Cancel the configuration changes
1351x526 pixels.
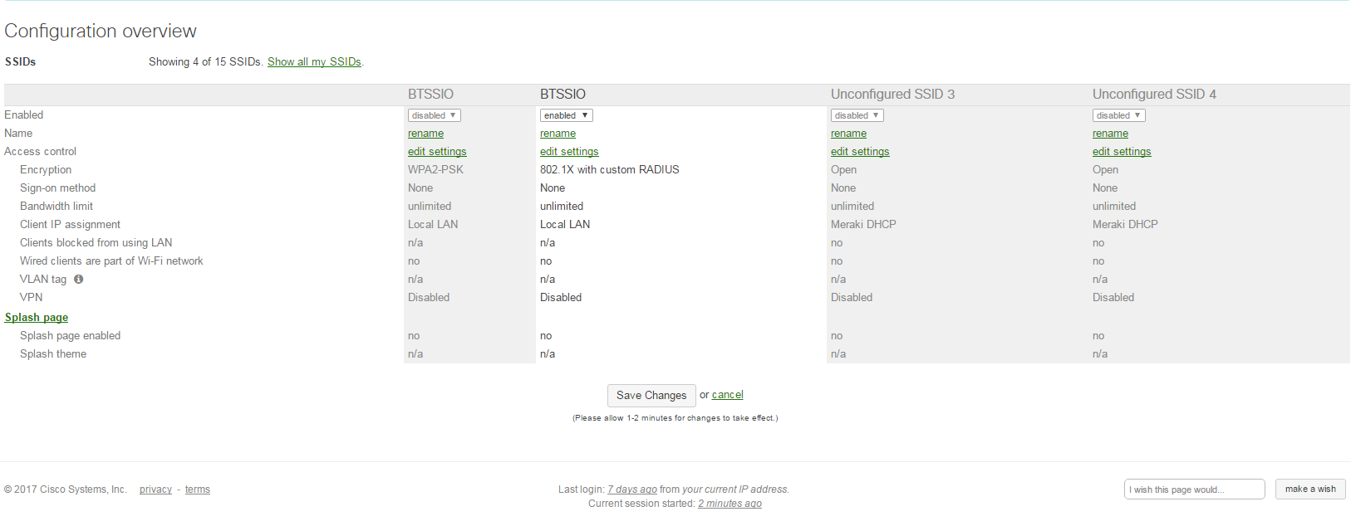(727, 395)
